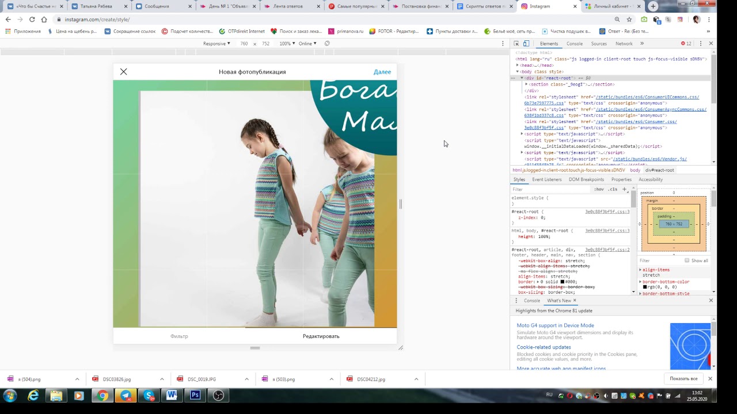
Task: Toggle the :hov element state button
Action: pos(599,189)
